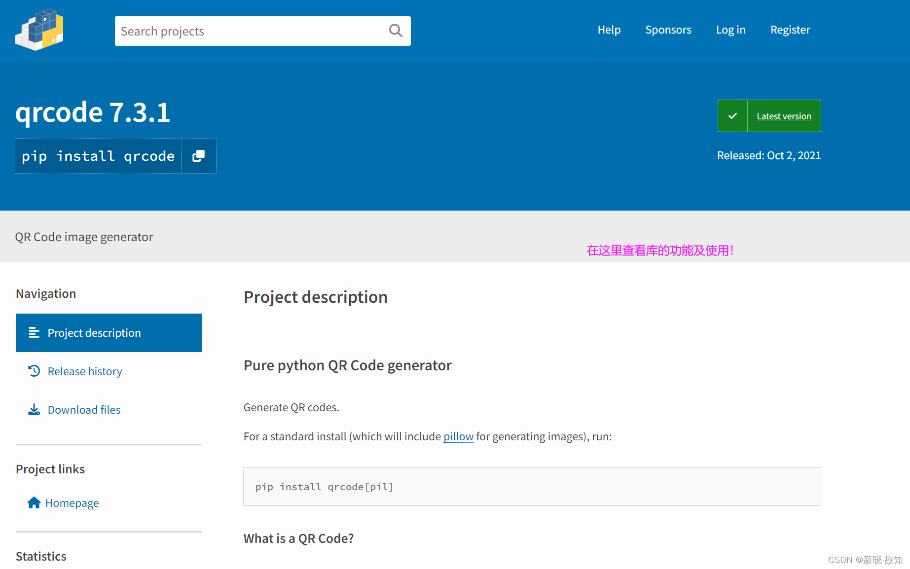910x569 pixels.
Task: Click the Project description lines icon
Action: [x=34, y=332]
